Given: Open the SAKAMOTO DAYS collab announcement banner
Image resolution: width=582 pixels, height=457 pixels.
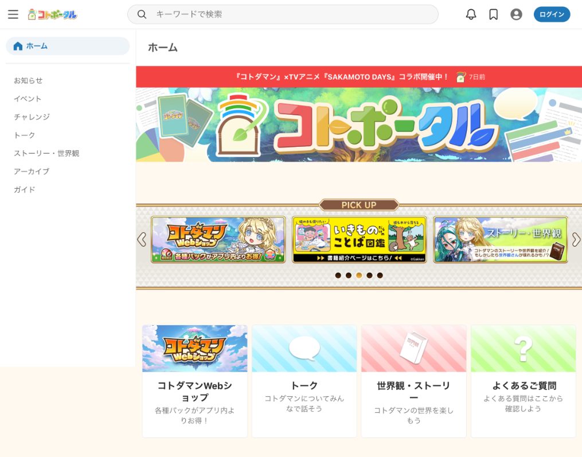Looking at the screenshot, I should pyautogui.click(x=358, y=77).
